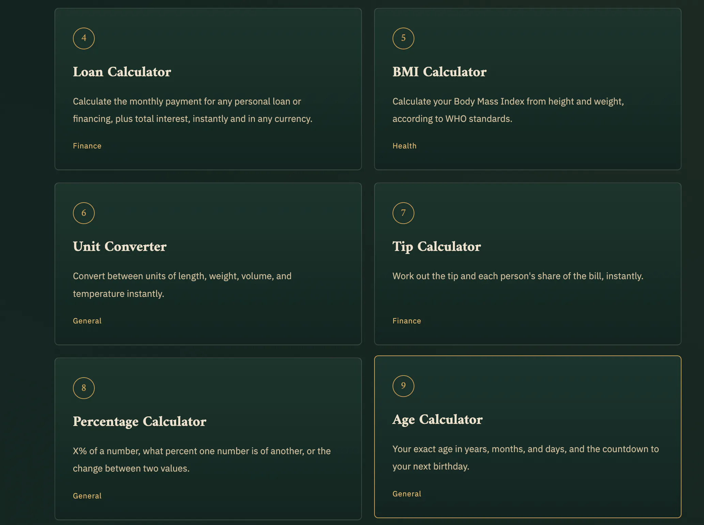The width and height of the screenshot is (704, 525).
Task: Open the Loan Calculator title
Action: [x=122, y=72]
